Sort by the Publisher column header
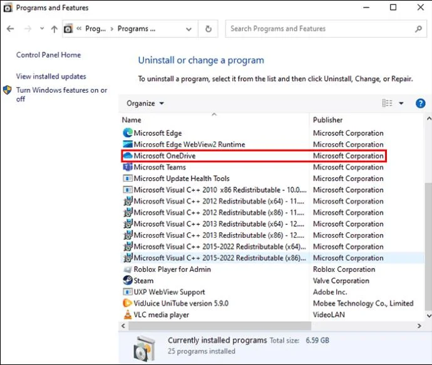Image resolution: width=432 pixels, height=365 pixels. coord(366,120)
